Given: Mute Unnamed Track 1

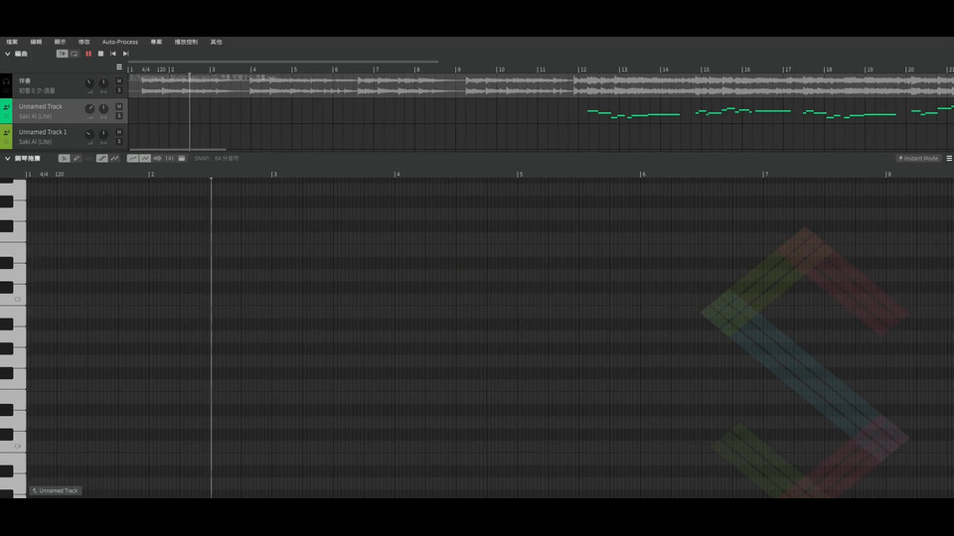Looking at the screenshot, I should (119, 132).
